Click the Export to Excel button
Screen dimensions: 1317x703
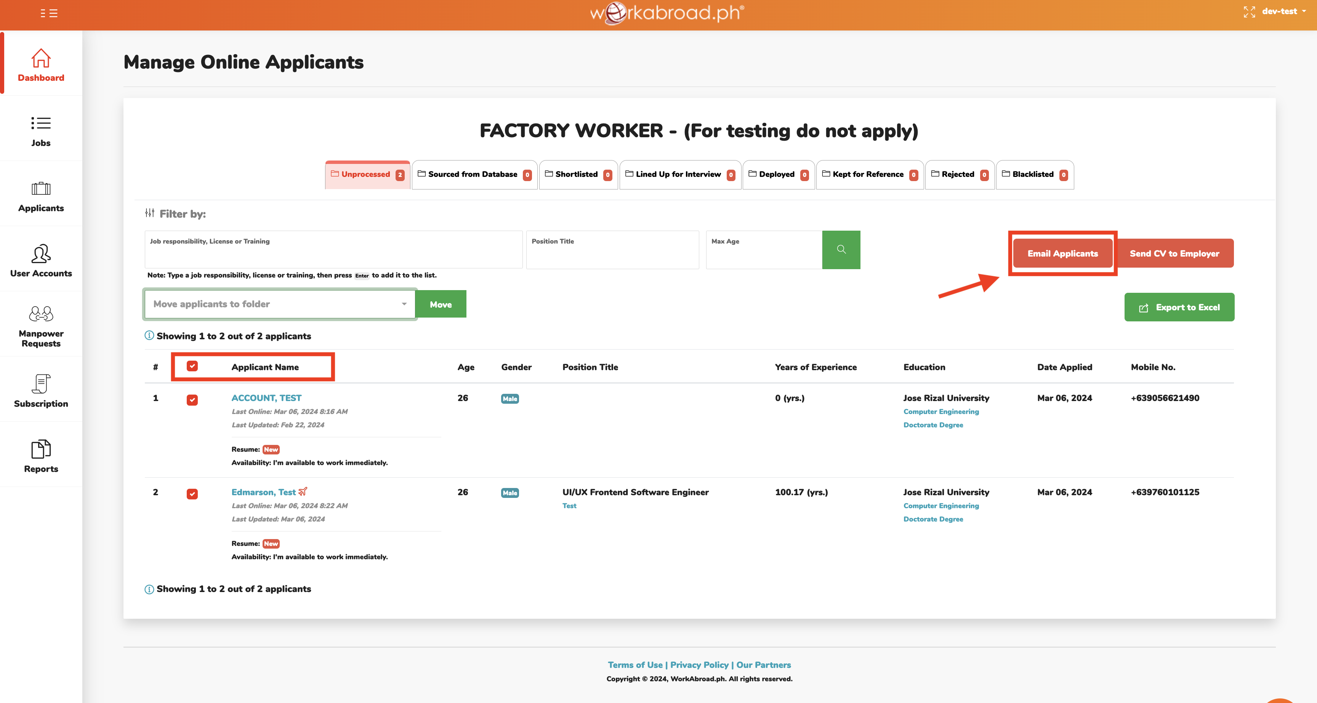click(x=1179, y=308)
